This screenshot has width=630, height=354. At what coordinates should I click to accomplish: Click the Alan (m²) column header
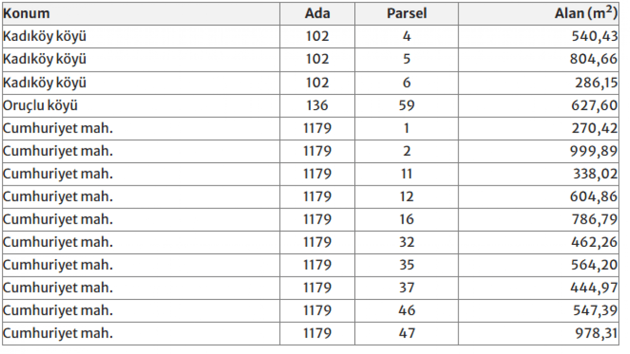(x=586, y=13)
